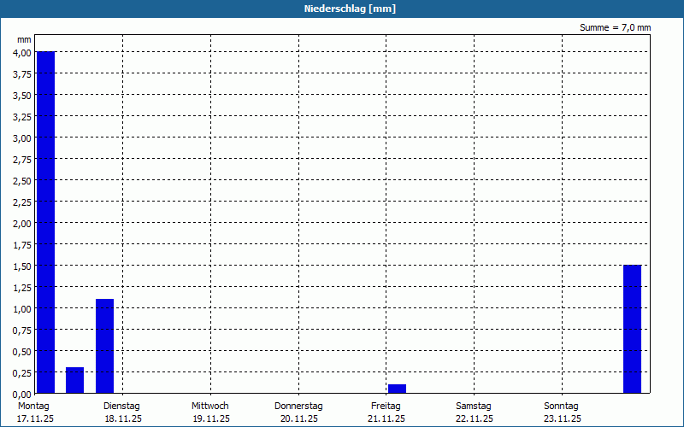Image resolution: width=684 pixels, height=427 pixels.
Task: Click the 19.11.25 date label
Action: [211, 419]
